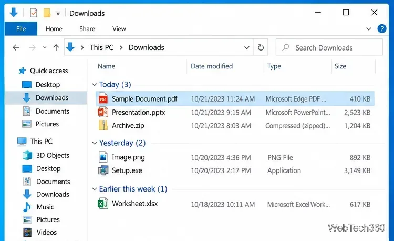Go up one level with up arrow
Viewport: 394px width, 241px height.
[56, 47]
